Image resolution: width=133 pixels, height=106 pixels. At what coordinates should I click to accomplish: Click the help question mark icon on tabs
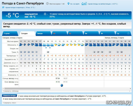tap(128, 34)
